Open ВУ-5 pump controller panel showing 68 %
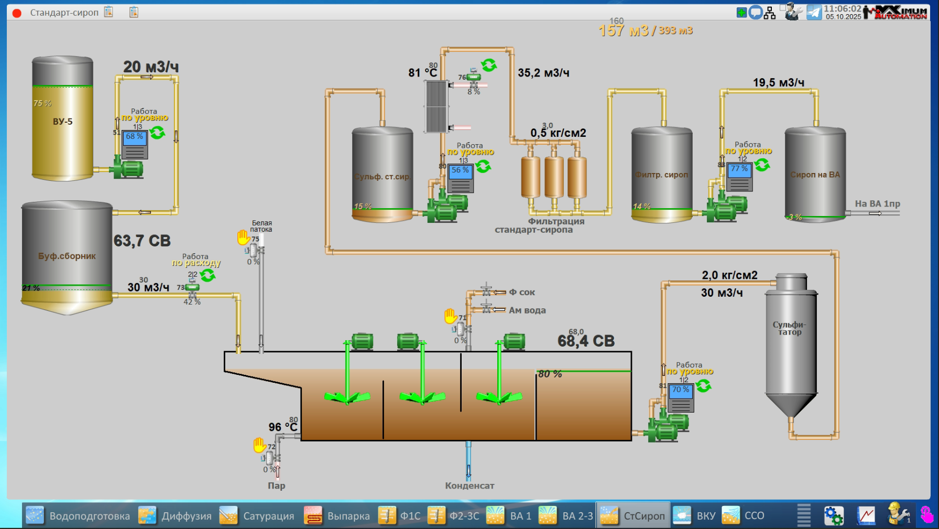939x529 pixels. click(135, 145)
